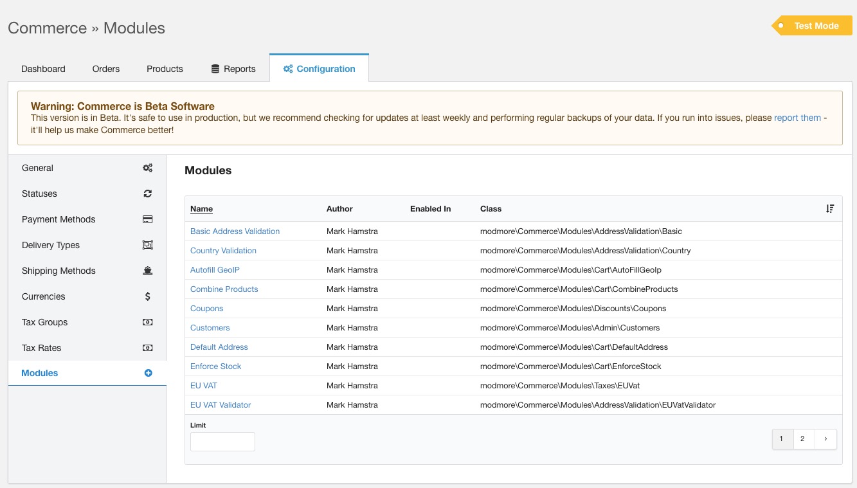Open the Customers module
Screen dimensions: 857x488
click(210, 328)
